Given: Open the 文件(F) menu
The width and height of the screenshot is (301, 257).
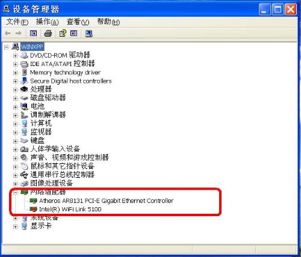Looking at the screenshot, I should (x=17, y=22).
